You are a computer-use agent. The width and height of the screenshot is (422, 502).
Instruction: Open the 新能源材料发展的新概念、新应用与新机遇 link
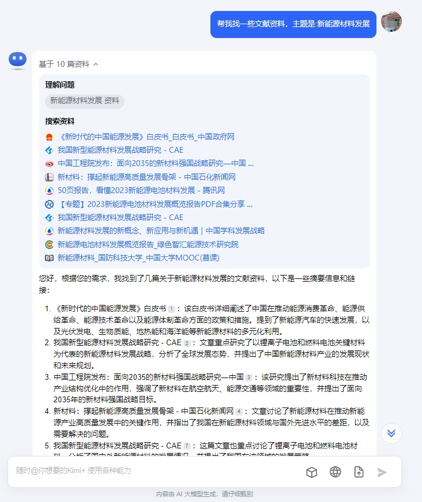point(161,231)
